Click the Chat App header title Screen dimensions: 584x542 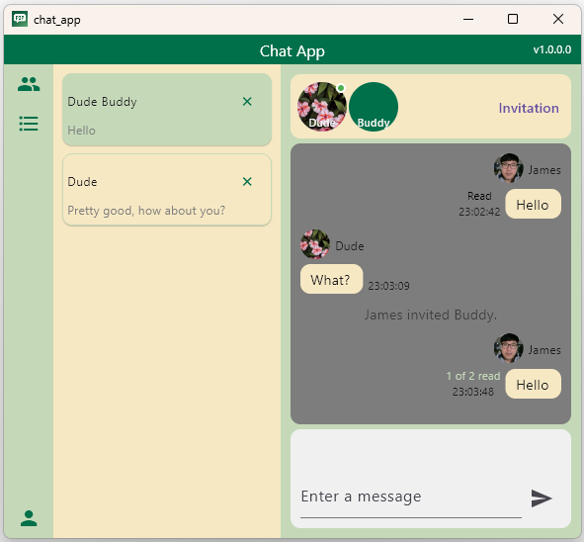point(292,51)
